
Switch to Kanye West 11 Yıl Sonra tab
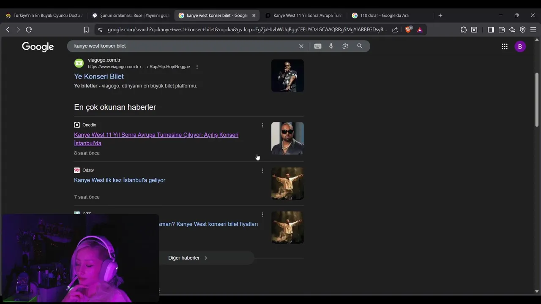pyautogui.click(x=303, y=15)
